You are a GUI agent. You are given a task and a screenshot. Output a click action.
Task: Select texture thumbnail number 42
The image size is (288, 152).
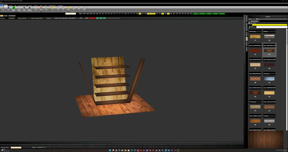[269, 79]
